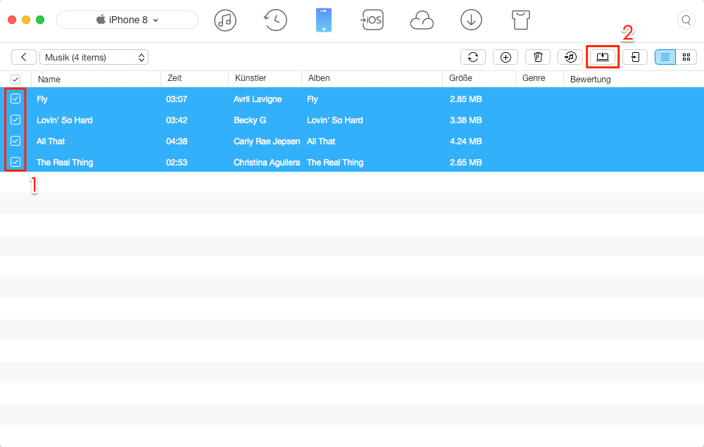Screen dimensions: 704x447
Task: Click artist Becky G
Action: coord(250,120)
